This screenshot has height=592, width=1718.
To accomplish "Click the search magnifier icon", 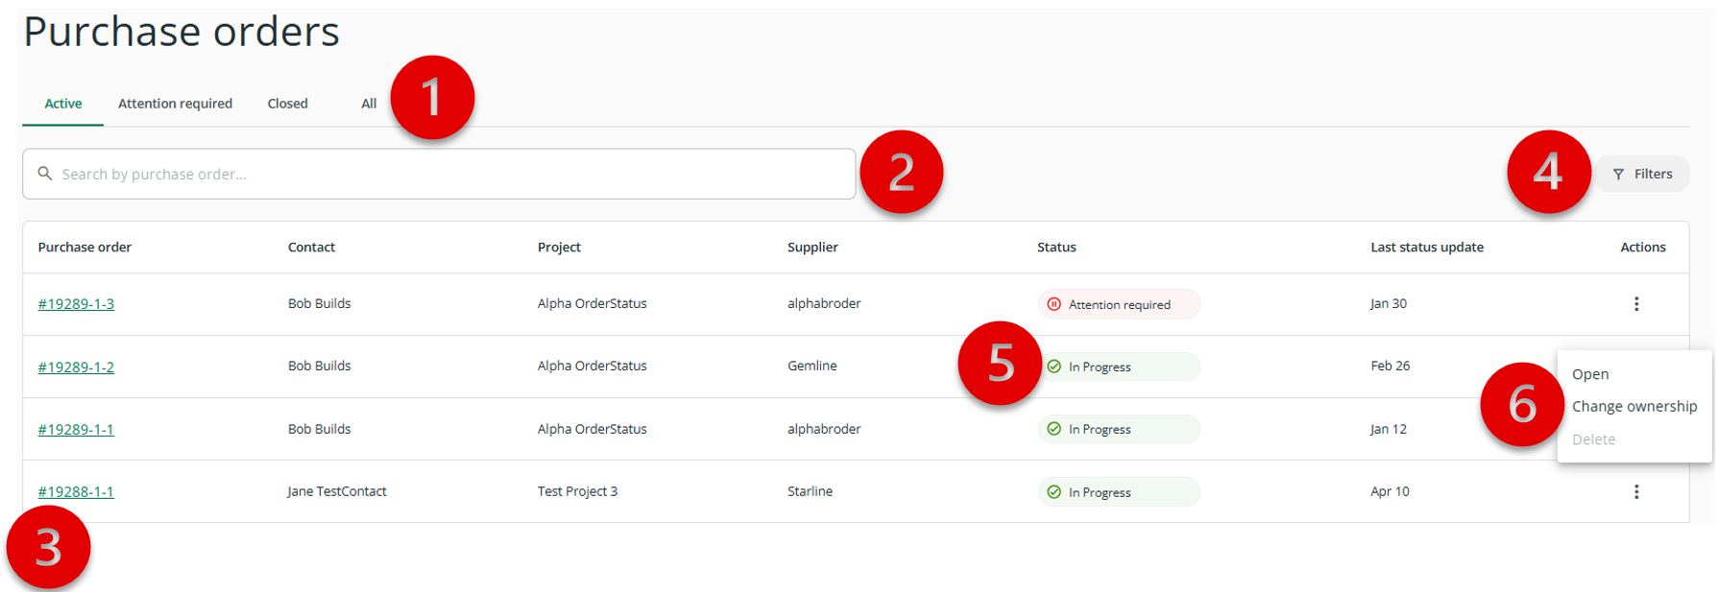I will tap(44, 174).
